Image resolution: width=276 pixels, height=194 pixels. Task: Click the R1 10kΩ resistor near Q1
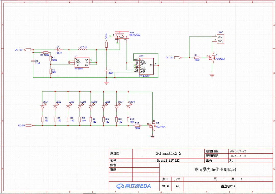coord(197,58)
